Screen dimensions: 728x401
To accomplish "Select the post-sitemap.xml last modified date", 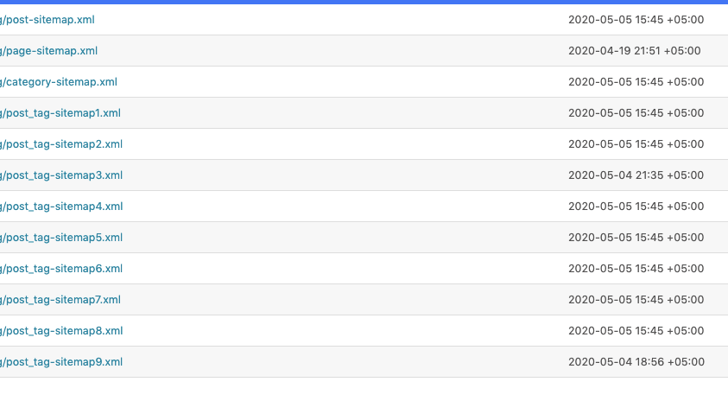I will (636, 19).
